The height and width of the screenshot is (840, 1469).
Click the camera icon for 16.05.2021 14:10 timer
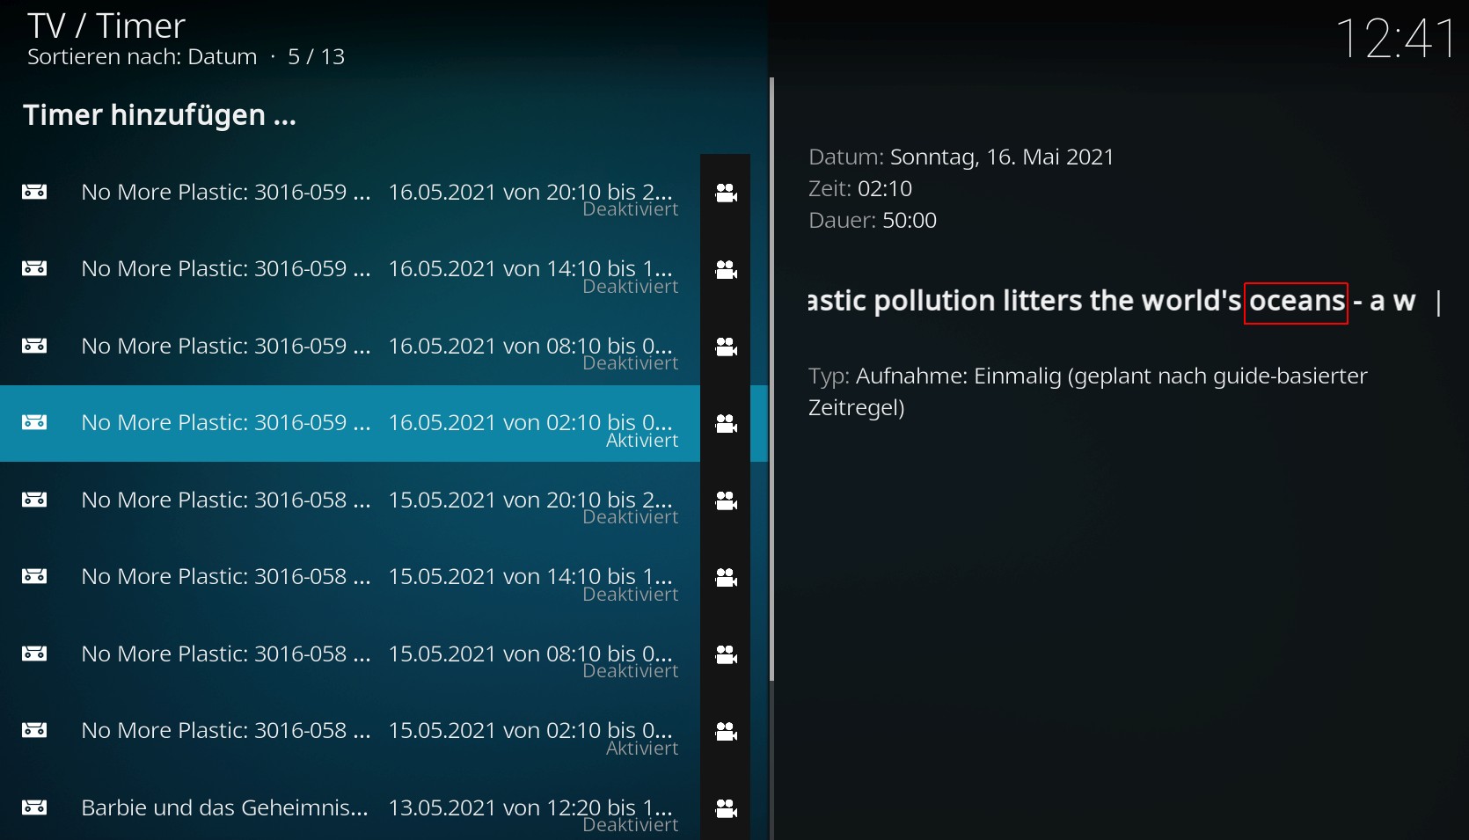point(726,269)
